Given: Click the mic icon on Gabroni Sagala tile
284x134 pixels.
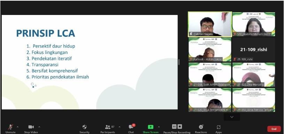Looking at the screenshot, I should (x=191, y=34).
